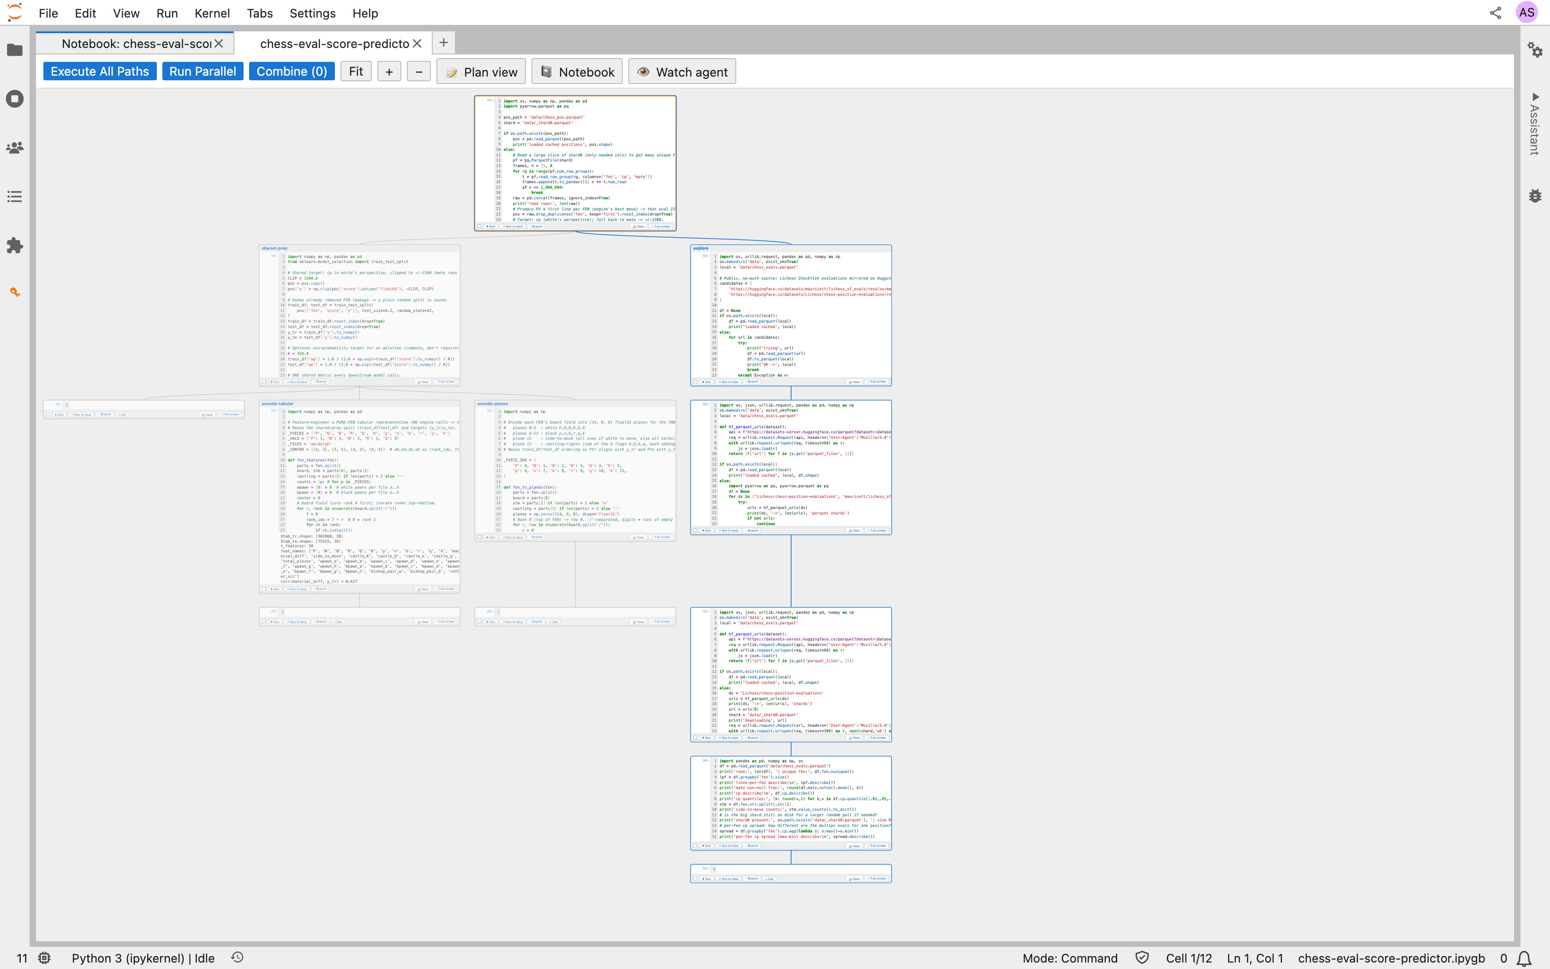1550x969 pixels.
Task: Click the AS user avatar
Action: [x=1527, y=12]
